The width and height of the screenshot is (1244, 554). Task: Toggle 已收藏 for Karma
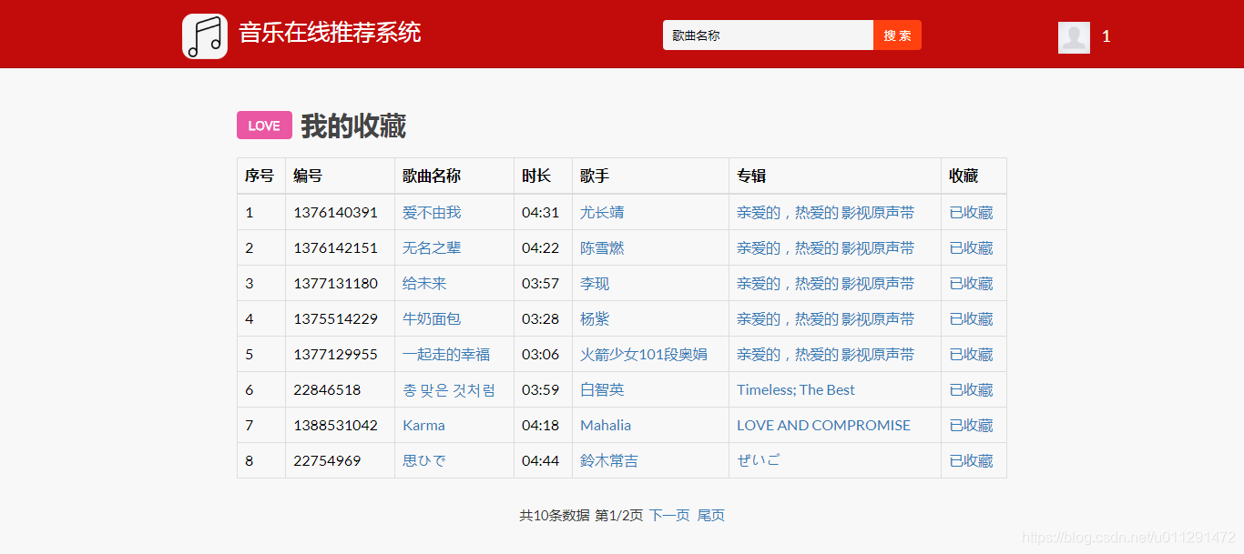click(x=971, y=426)
